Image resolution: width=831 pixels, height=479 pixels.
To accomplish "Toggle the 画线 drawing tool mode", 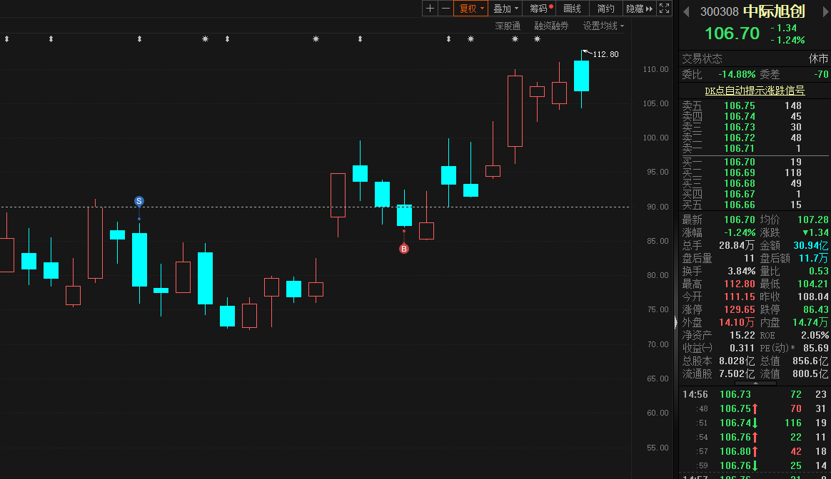I will [x=572, y=9].
